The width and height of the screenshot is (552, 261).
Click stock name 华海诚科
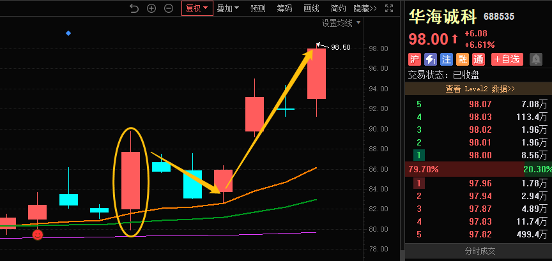pos(443,17)
